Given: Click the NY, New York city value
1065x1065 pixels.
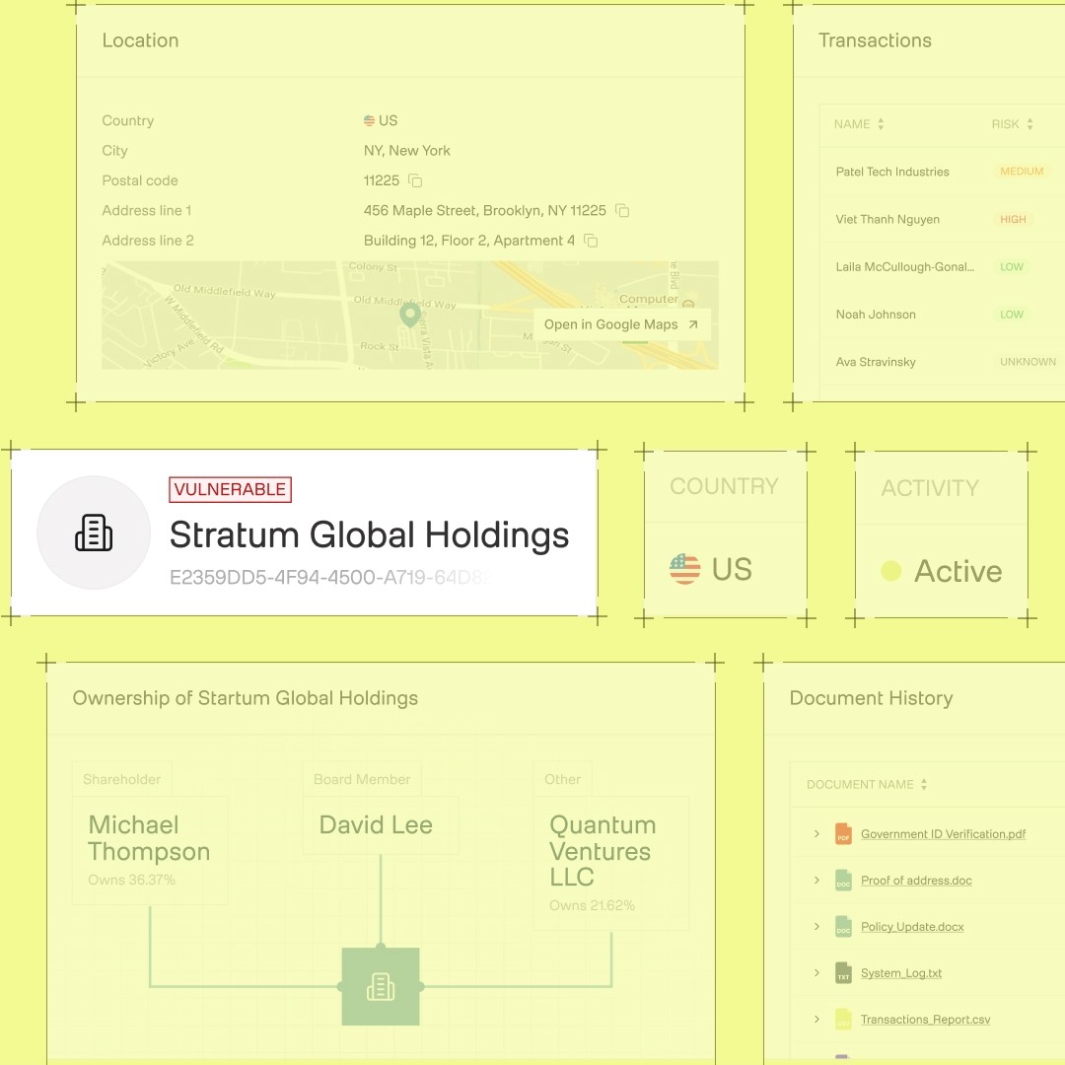Looking at the screenshot, I should 407,151.
